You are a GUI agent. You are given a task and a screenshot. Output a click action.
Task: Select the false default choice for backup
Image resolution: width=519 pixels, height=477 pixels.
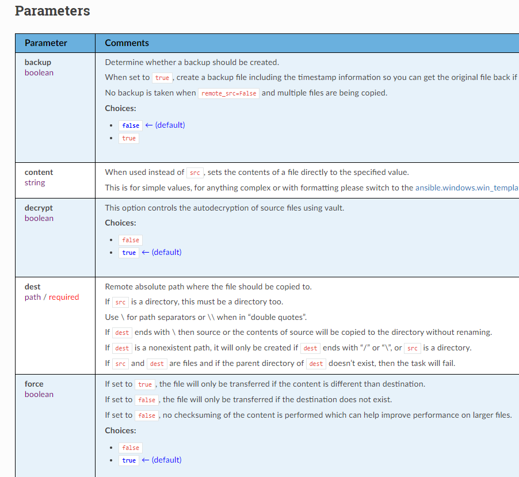click(x=131, y=125)
